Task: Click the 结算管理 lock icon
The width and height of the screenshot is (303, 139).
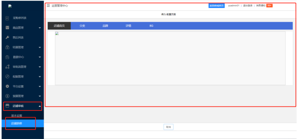Action: (7, 47)
